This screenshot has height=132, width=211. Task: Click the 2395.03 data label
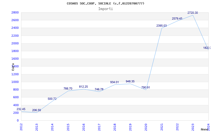(x=161, y=26)
